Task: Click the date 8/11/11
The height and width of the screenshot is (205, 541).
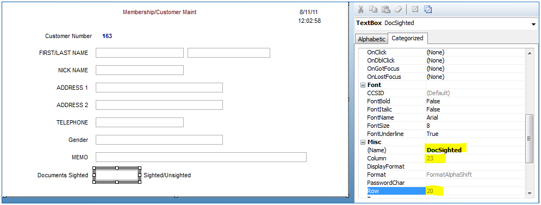Action: click(x=309, y=12)
